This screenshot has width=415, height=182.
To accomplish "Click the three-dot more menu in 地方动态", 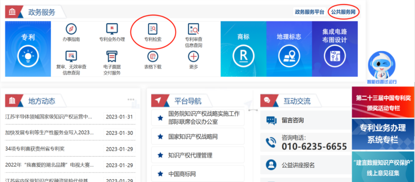I will pyautogui.click(x=131, y=99).
